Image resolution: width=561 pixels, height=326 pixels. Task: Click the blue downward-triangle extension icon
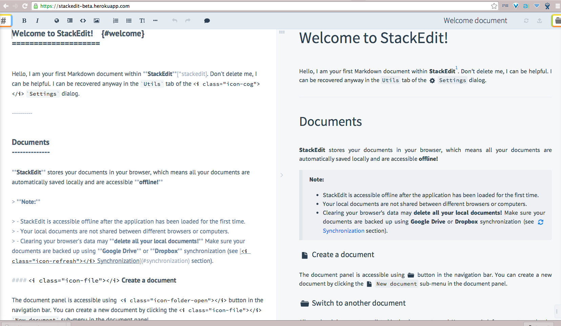(x=537, y=6)
